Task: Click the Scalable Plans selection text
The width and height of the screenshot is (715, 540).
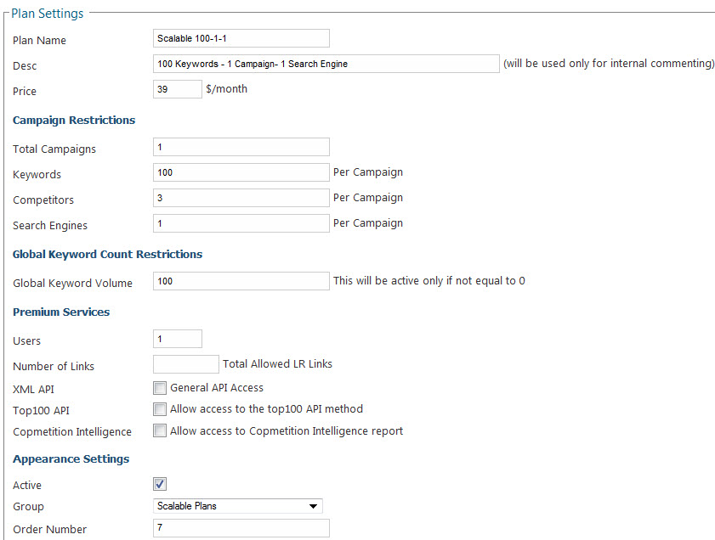Action: click(187, 506)
